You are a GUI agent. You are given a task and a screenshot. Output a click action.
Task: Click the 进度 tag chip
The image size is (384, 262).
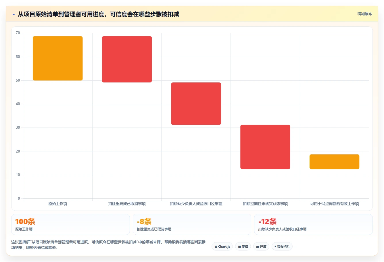[261, 246]
